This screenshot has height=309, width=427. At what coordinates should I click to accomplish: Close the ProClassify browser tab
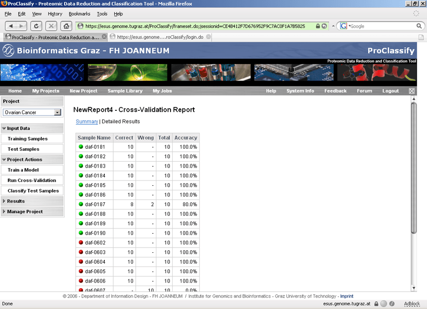click(104, 37)
